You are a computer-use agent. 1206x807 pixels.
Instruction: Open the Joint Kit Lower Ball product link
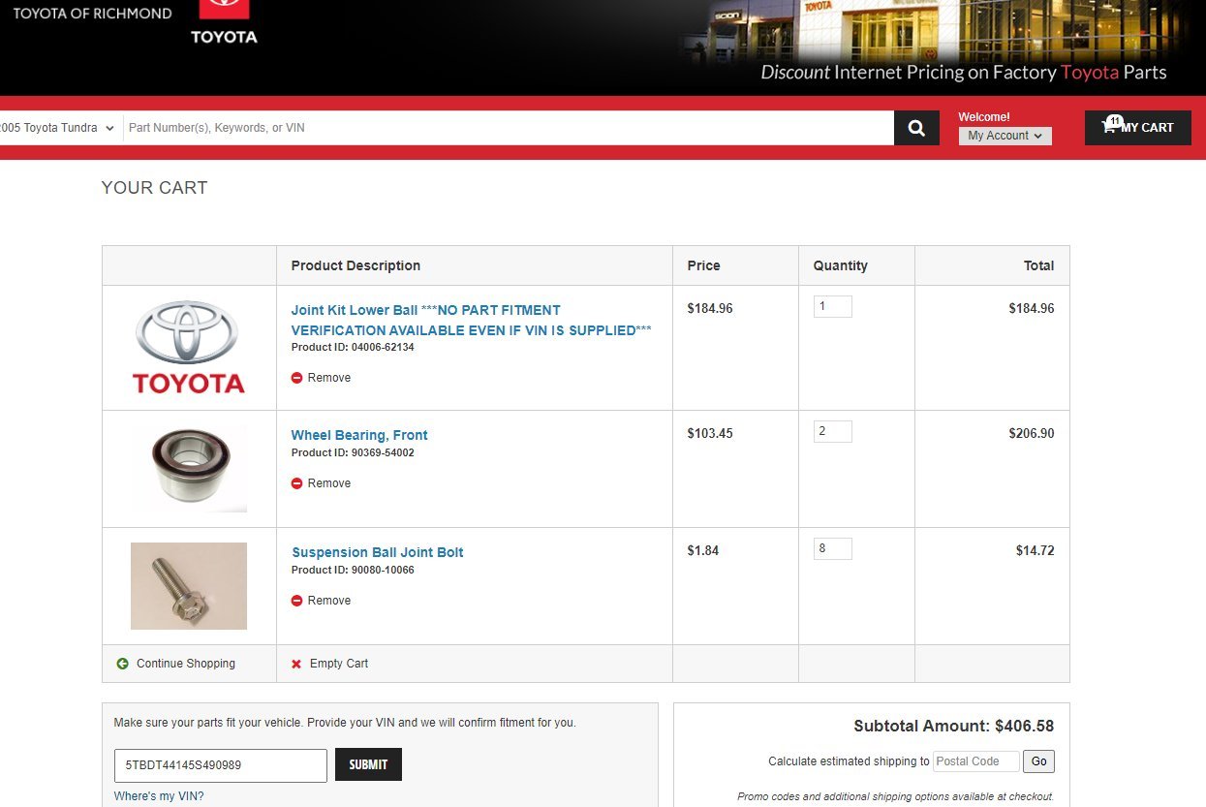click(x=471, y=320)
